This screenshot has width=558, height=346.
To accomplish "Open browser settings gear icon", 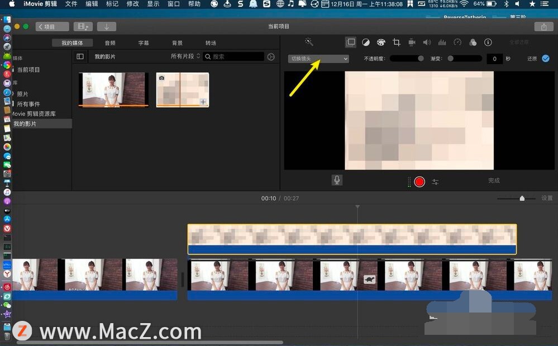I will (271, 57).
